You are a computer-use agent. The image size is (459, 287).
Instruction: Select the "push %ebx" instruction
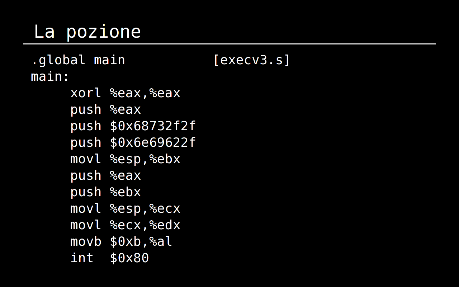point(105,192)
